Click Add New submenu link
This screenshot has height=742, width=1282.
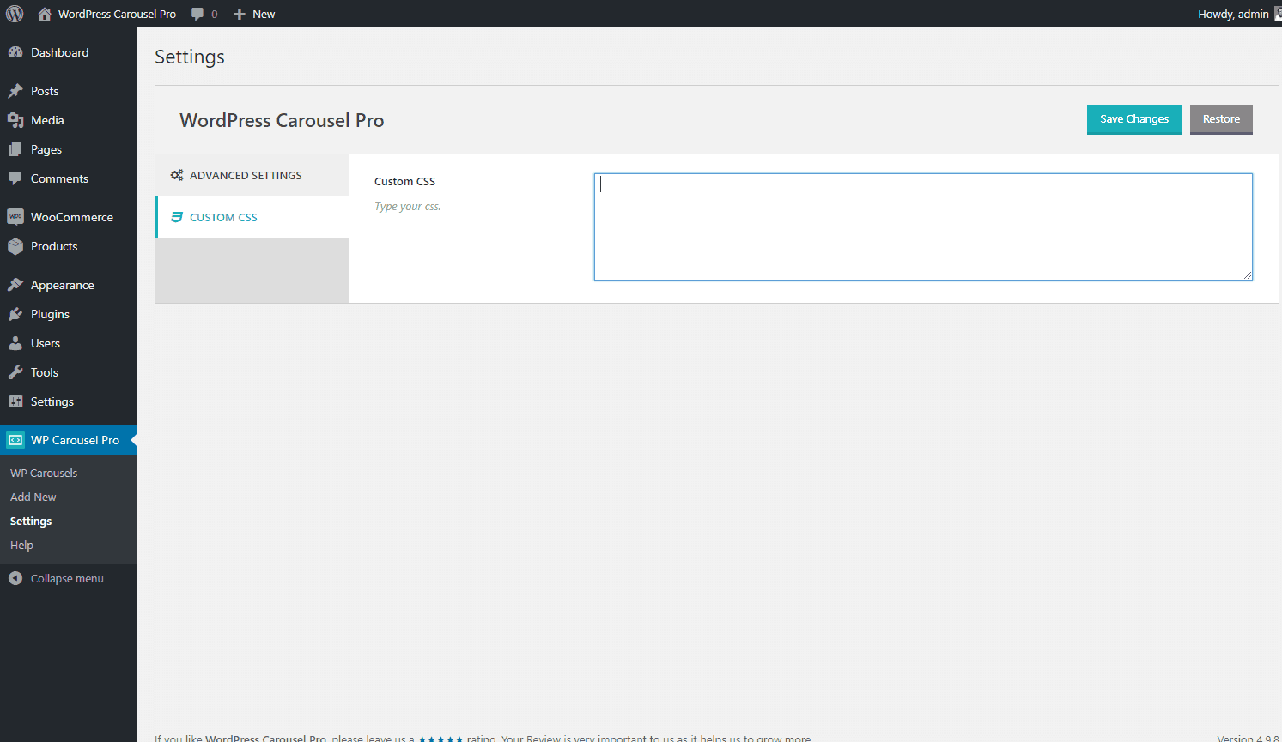tap(33, 497)
